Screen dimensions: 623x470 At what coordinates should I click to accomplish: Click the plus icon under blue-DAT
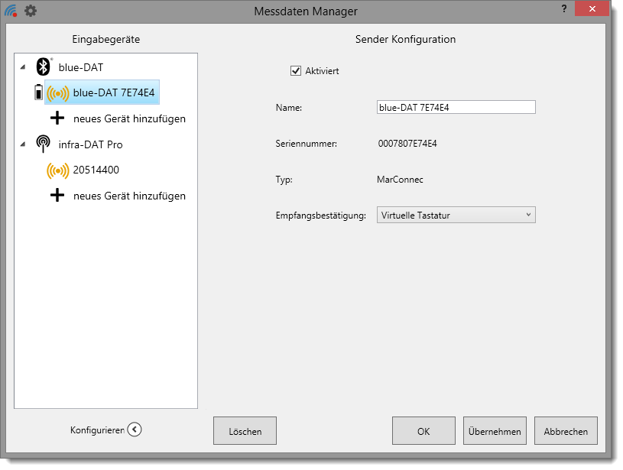click(57, 118)
